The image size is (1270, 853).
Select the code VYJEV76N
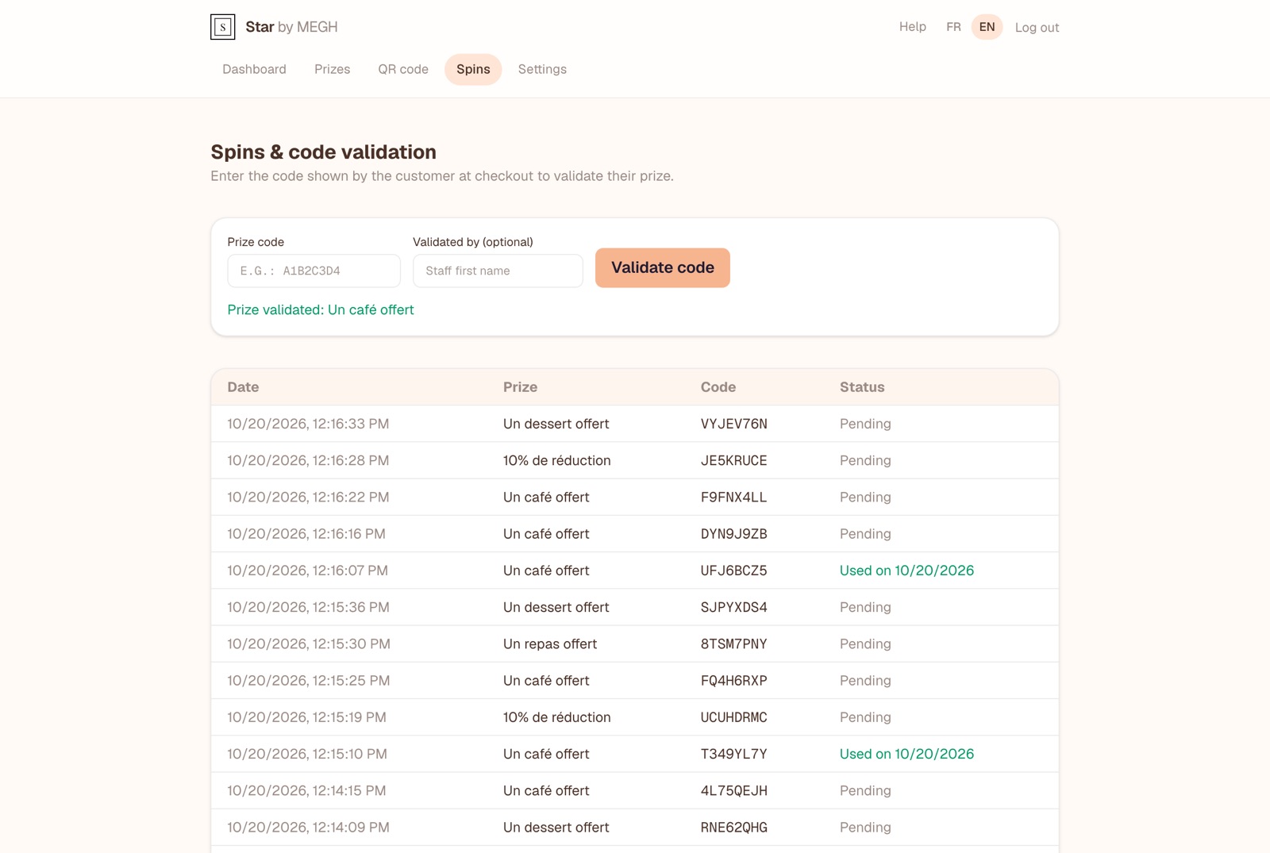tap(734, 424)
